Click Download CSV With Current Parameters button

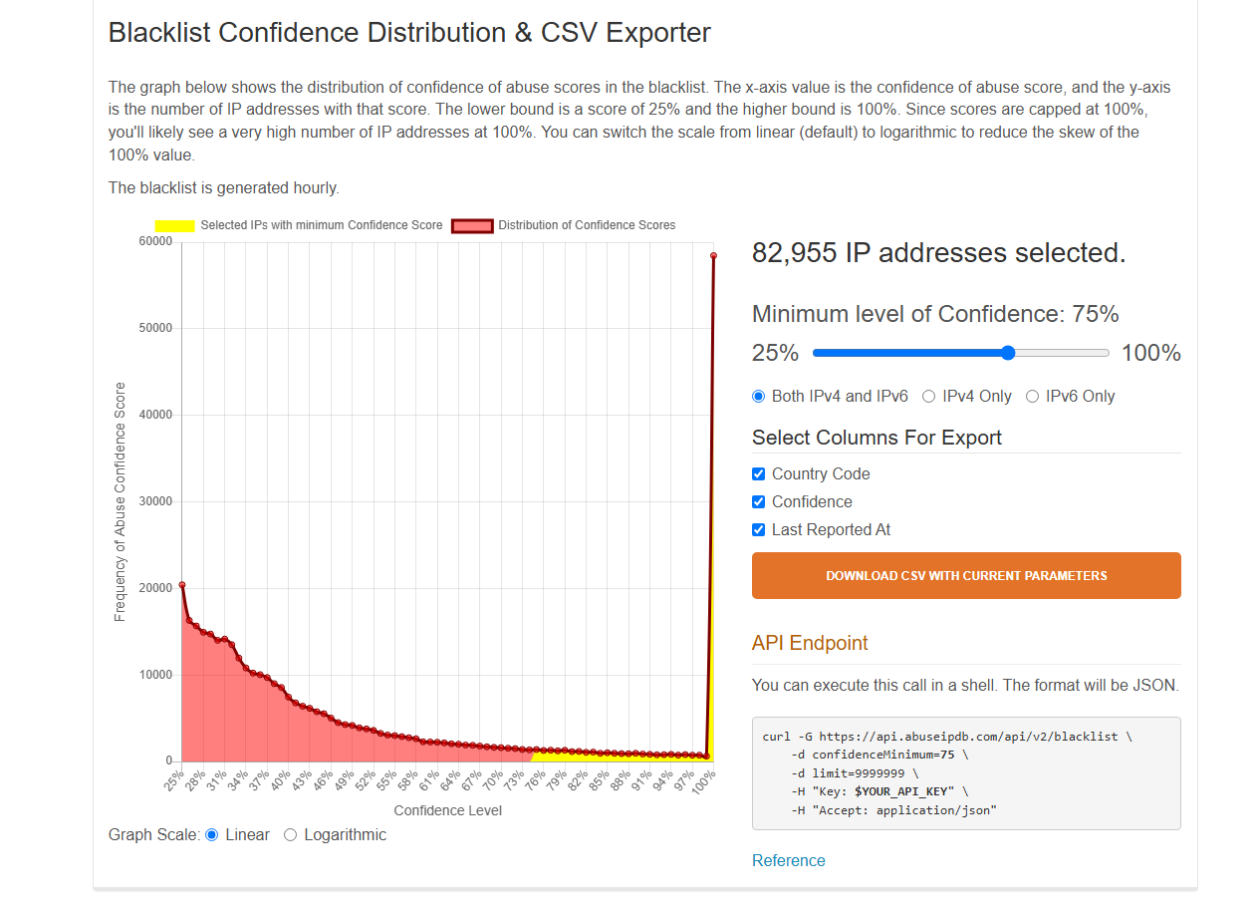point(966,576)
